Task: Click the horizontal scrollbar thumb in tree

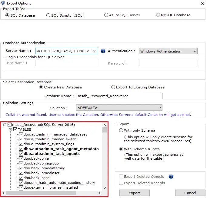Action: click(x=41, y=193)
